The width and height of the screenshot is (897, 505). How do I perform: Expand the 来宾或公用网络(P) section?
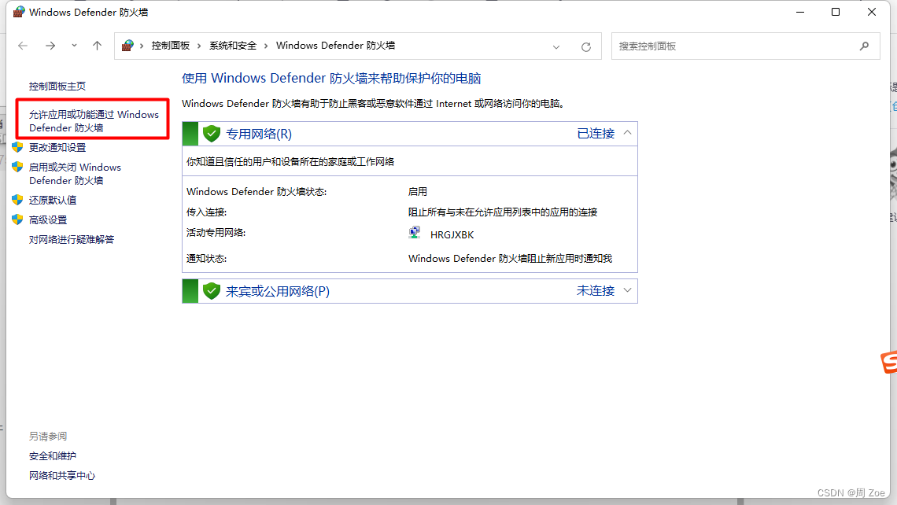click(627, 290)
